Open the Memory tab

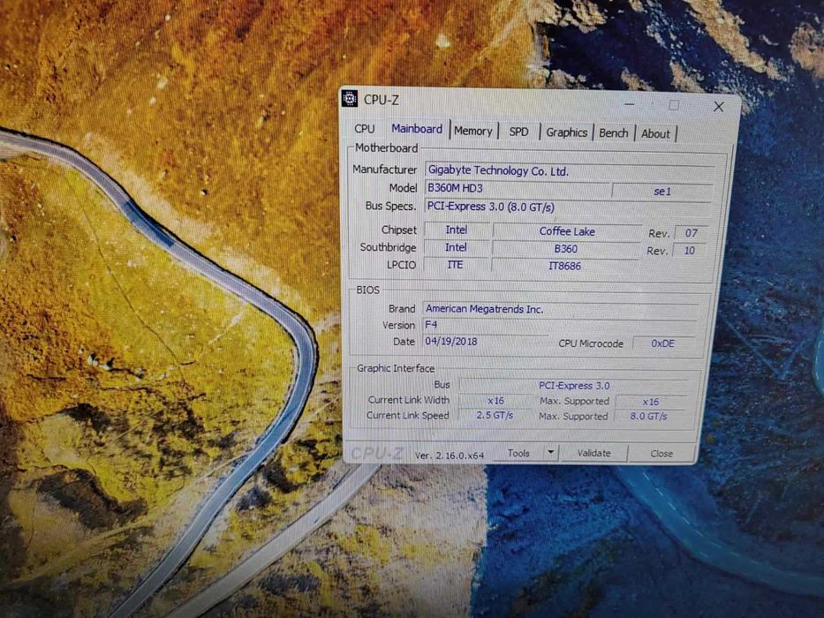pos(473,131)
